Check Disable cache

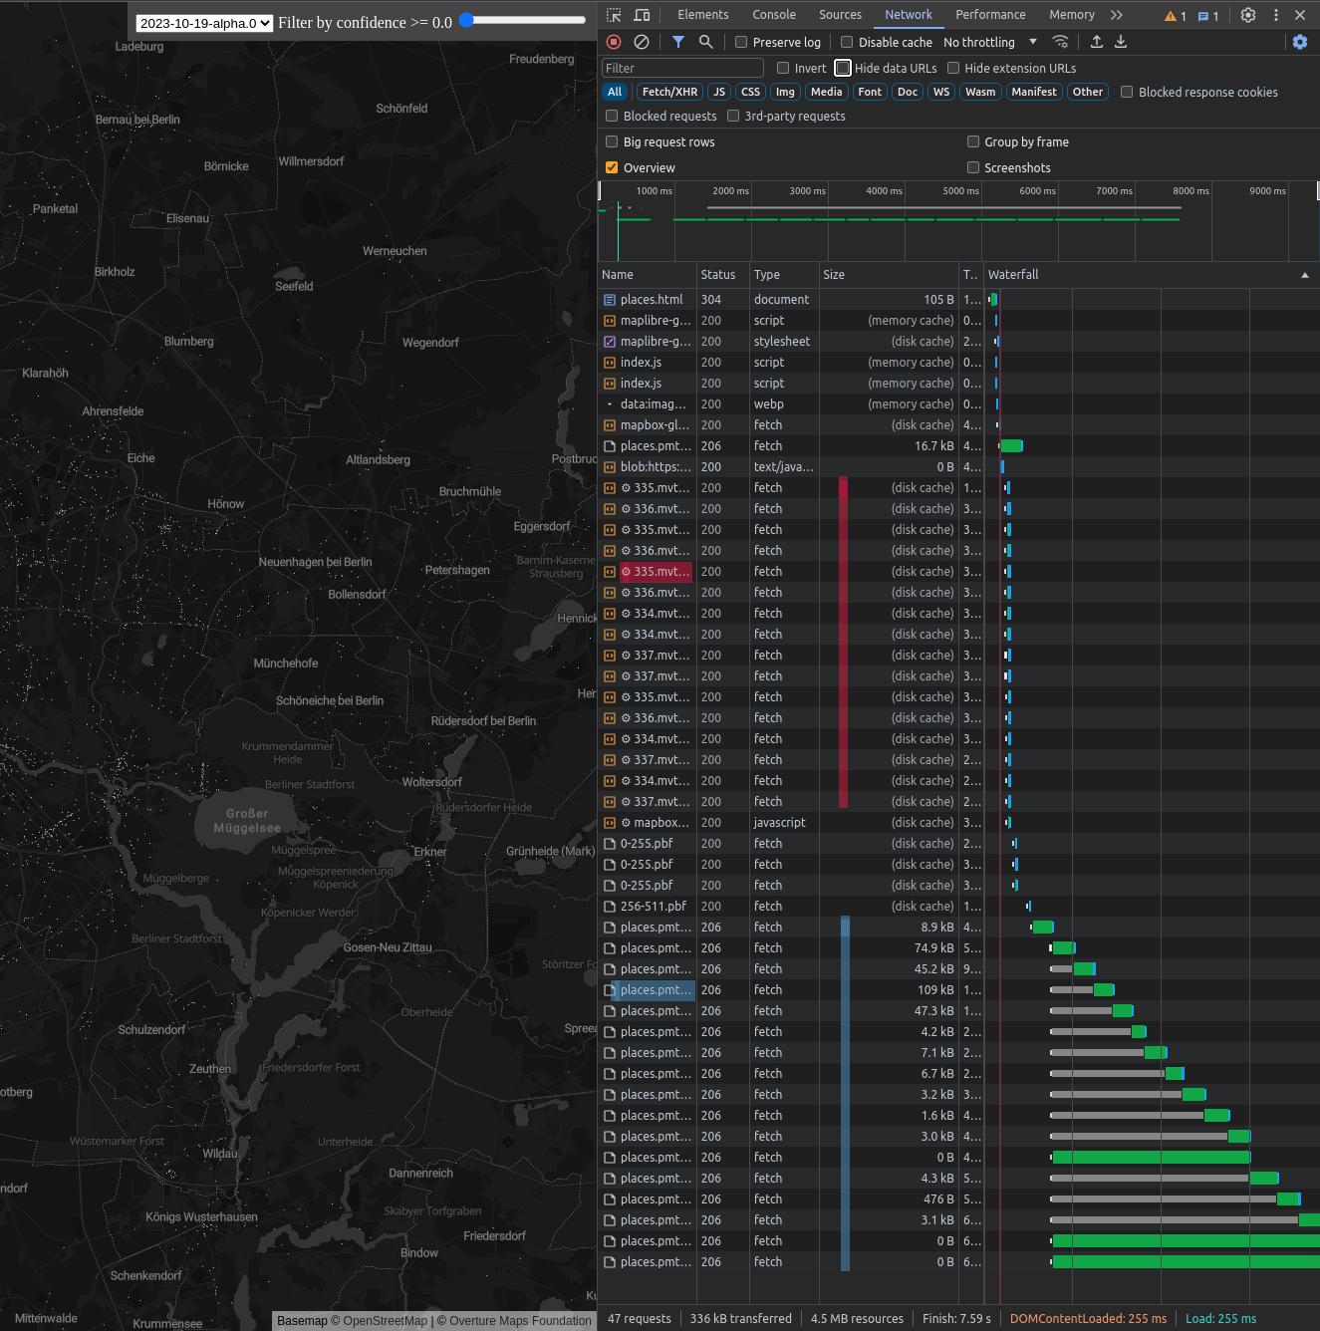[x=846, y=42]
